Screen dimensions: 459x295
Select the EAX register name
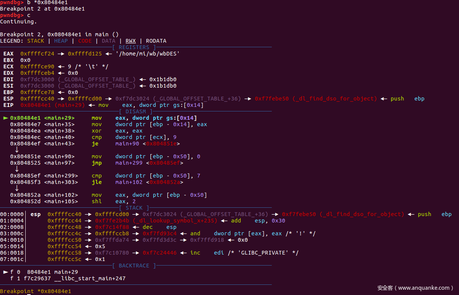pos(8,54)
